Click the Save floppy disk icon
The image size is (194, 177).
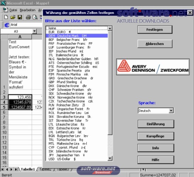[20, 17]
